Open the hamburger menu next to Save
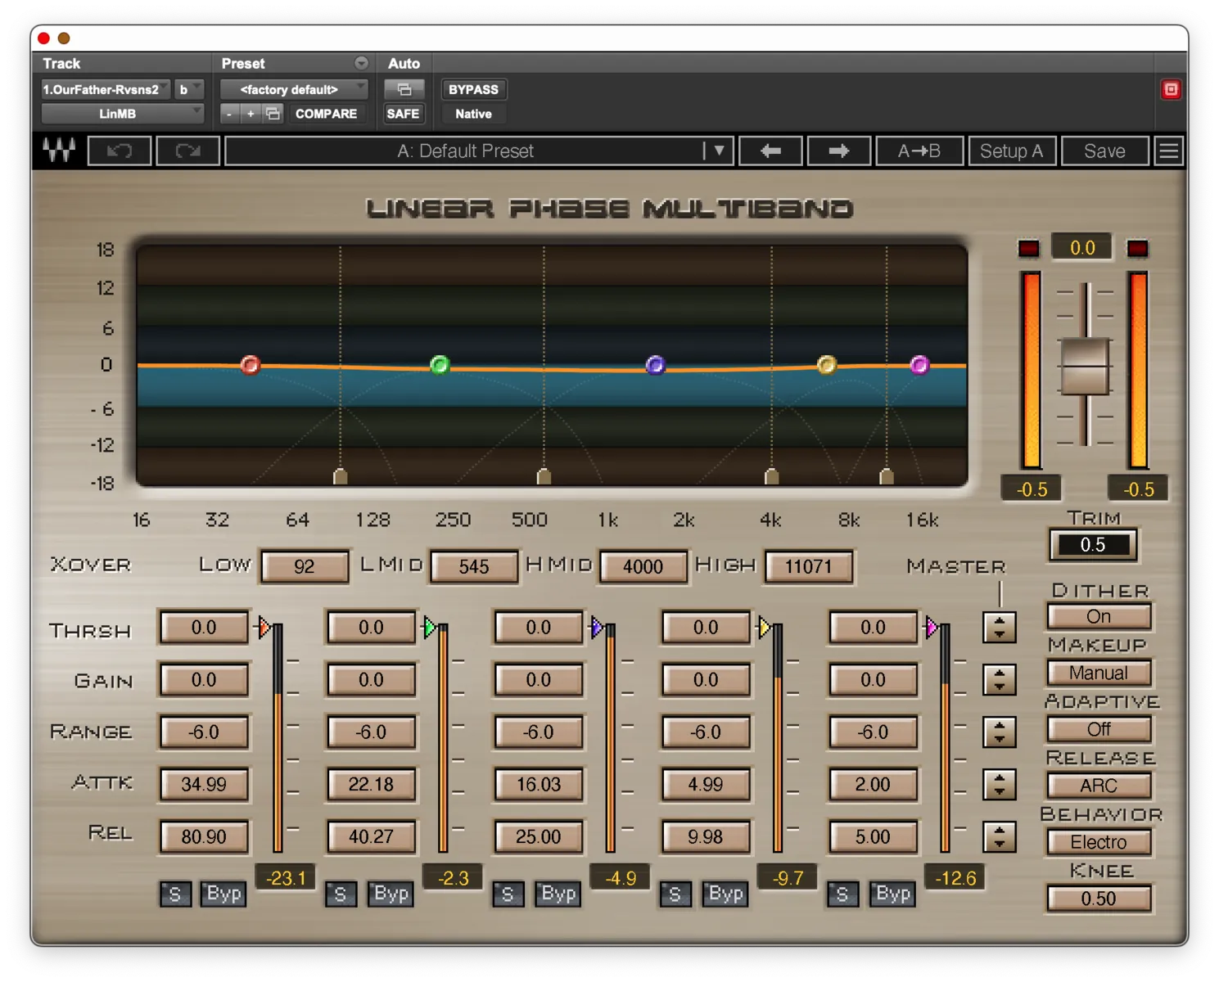The height and width of the screenshot is (982, 1219). click(x=1168, y=151)
